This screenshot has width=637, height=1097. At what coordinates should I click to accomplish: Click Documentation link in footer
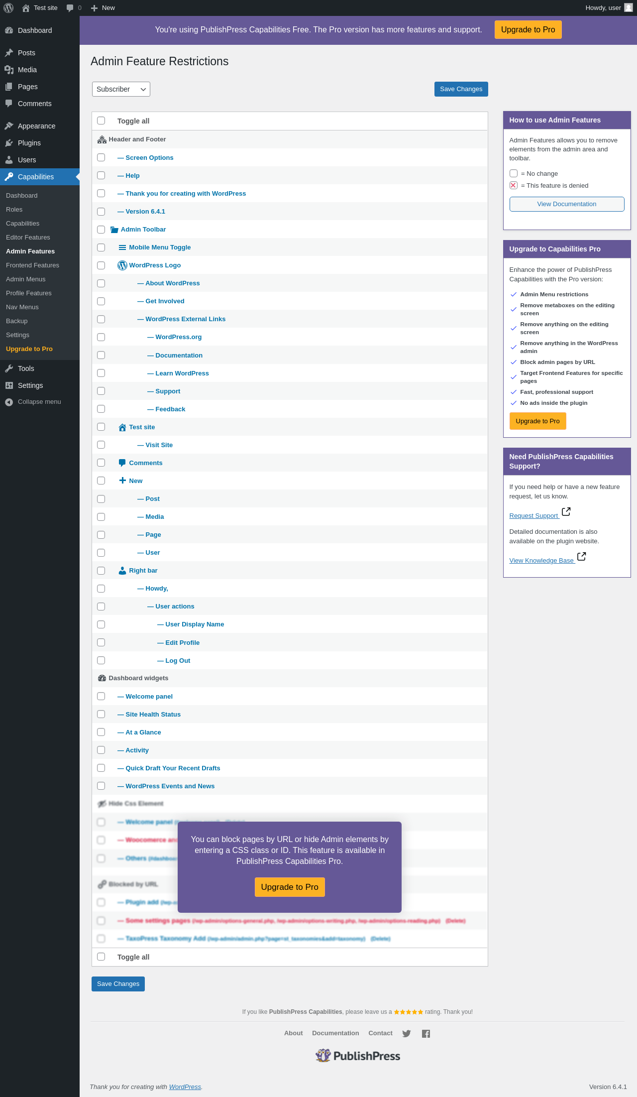(335, 1033)
